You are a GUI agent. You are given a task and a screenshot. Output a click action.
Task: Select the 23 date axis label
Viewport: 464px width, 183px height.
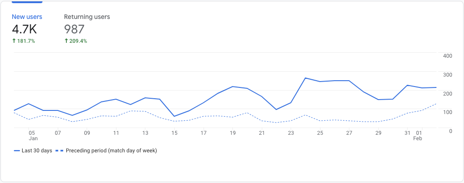click(x=291, y=133)
